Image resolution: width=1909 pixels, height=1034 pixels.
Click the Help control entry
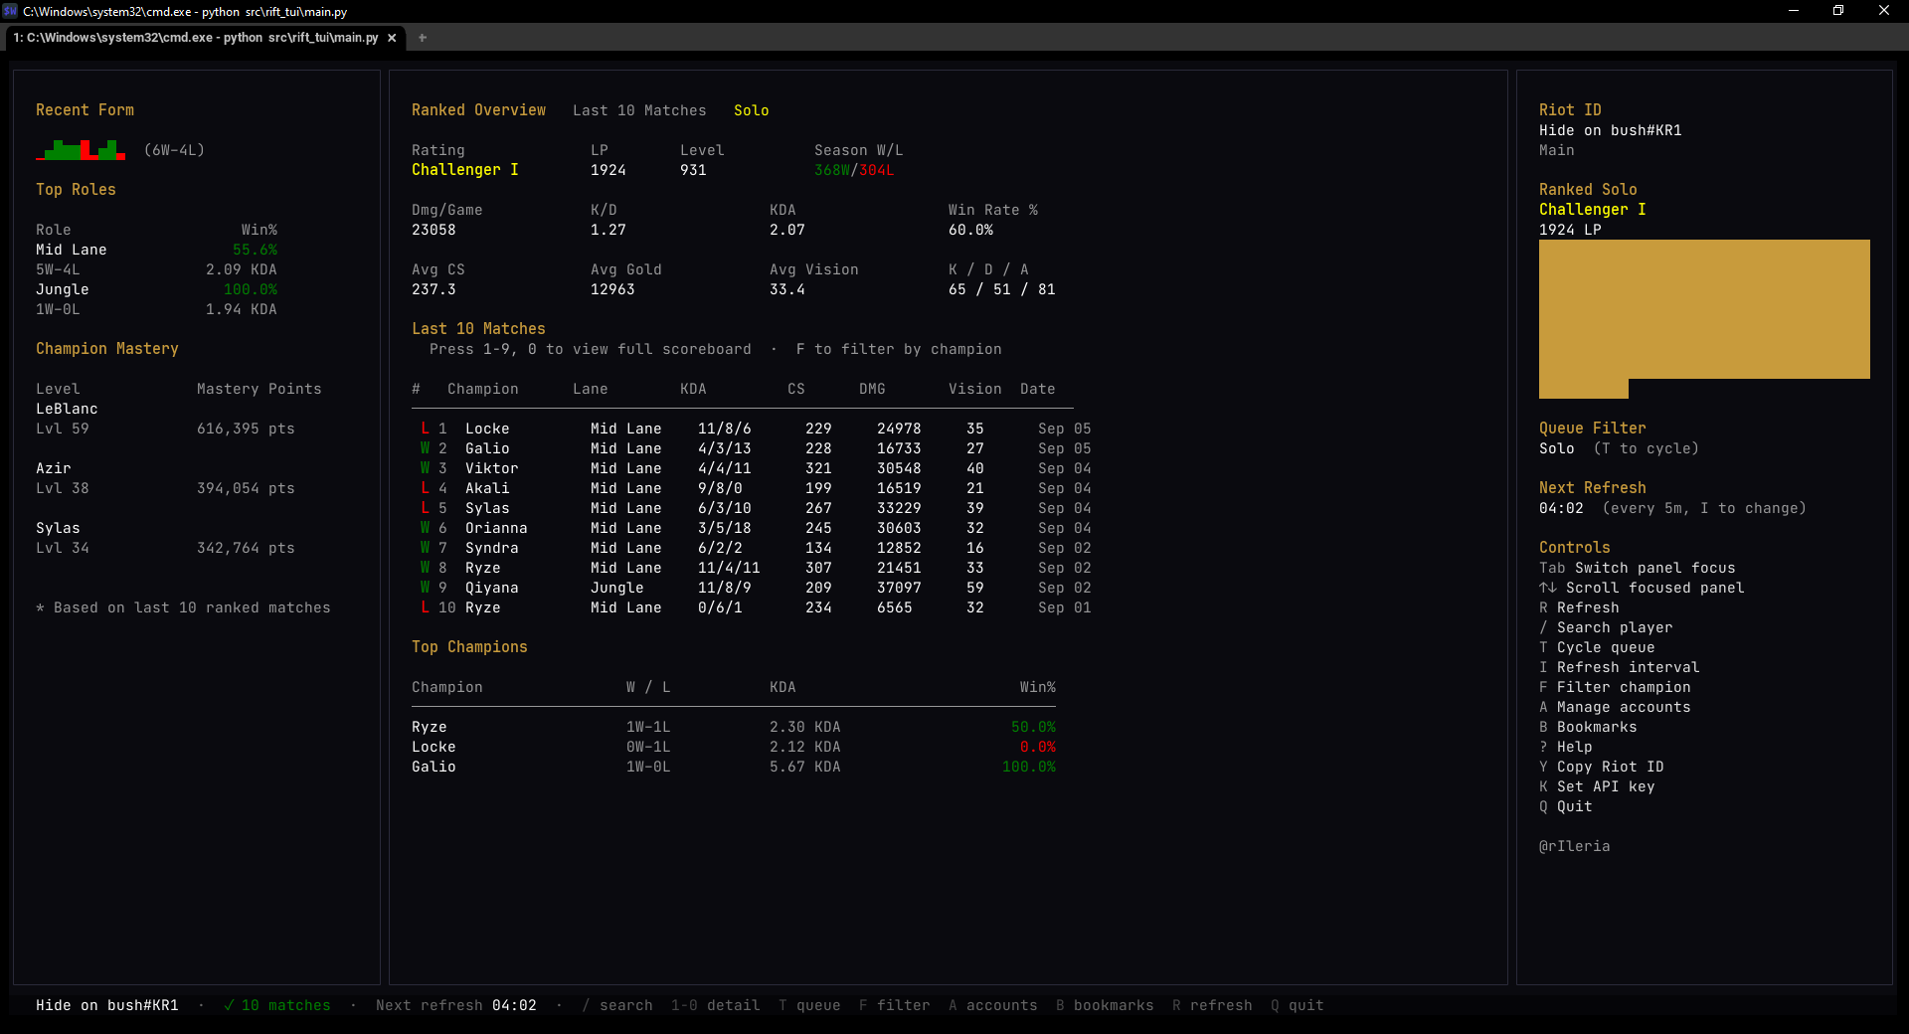(x=1566, y=747)
